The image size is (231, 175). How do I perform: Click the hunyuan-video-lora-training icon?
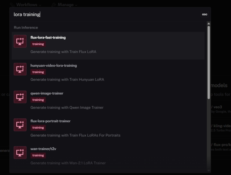[20, 69]
